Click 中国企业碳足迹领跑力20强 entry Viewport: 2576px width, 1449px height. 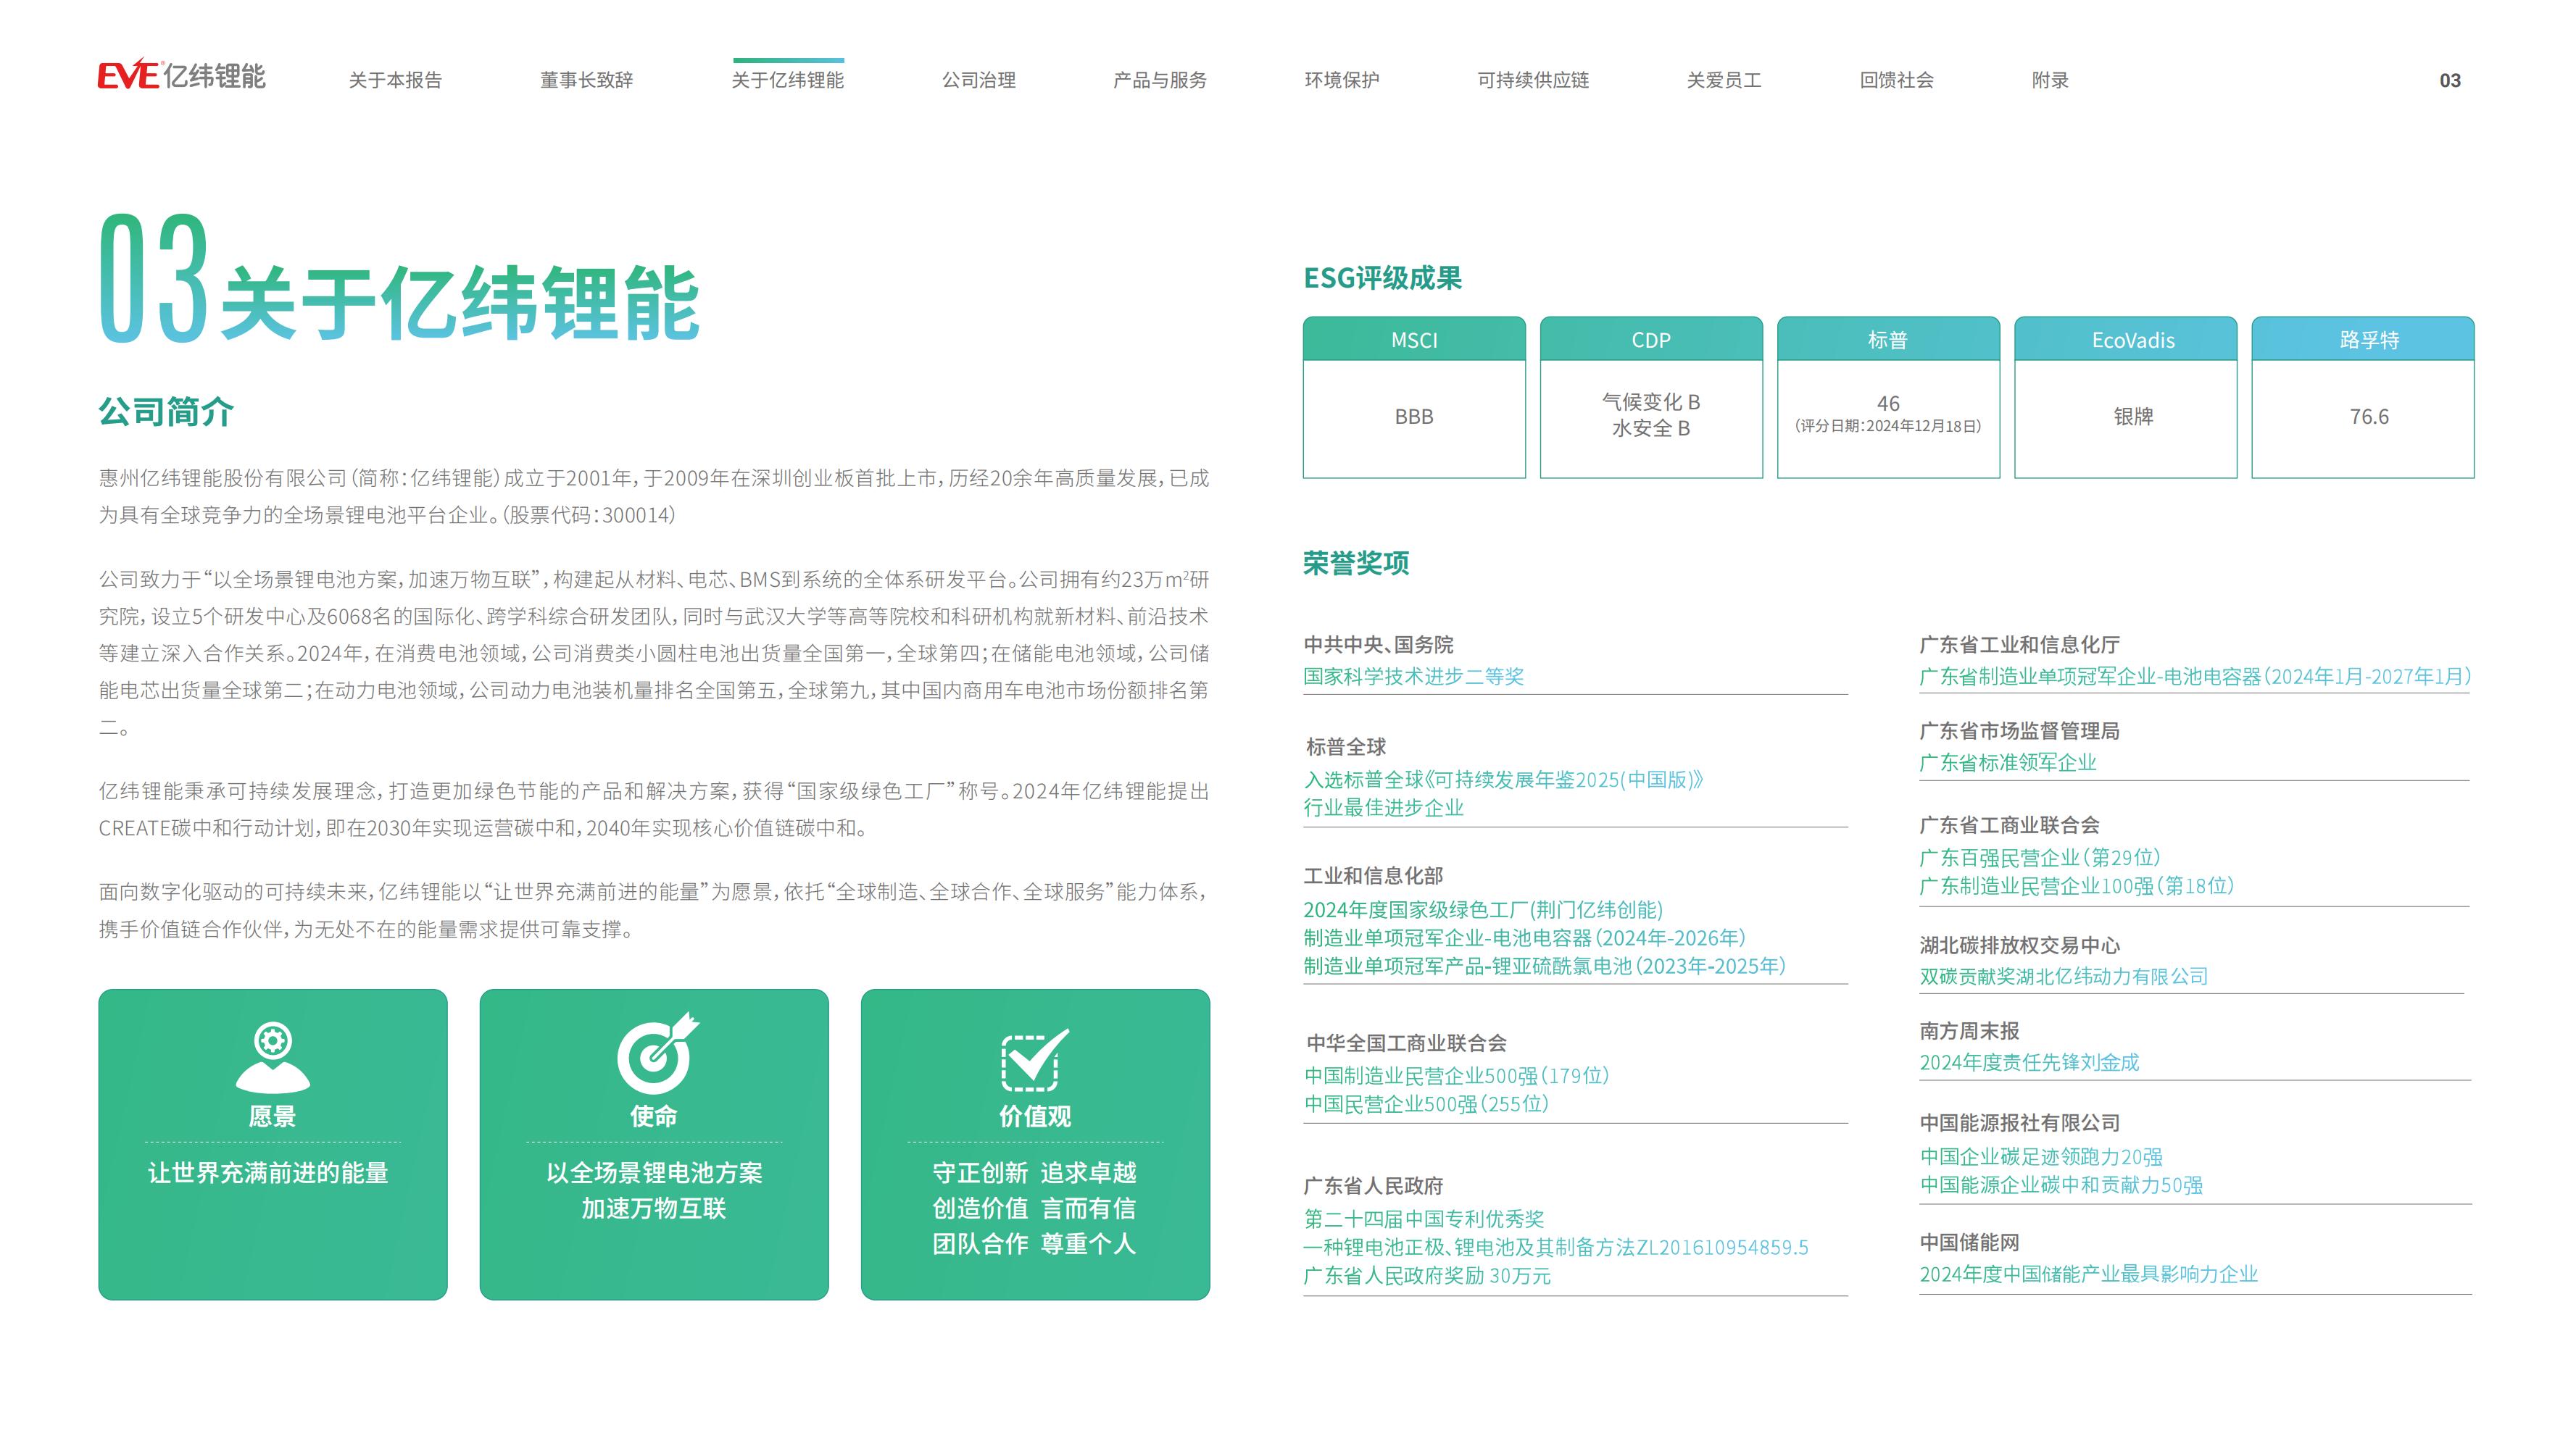click(x=2041, y=1157)
